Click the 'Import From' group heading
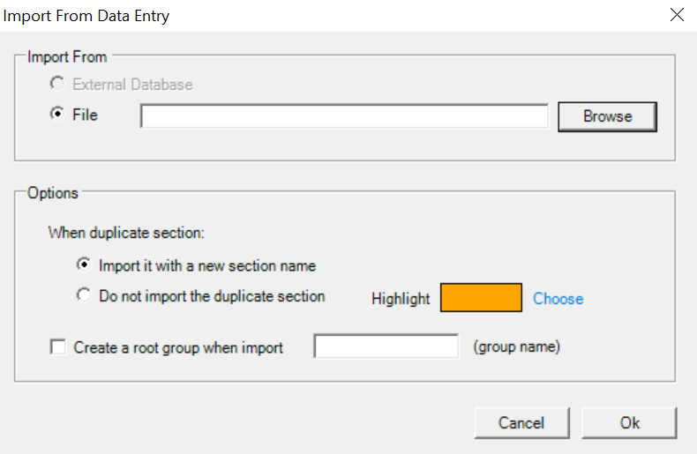The width and height of the screenshot is (697, 454). coord(67,57)
